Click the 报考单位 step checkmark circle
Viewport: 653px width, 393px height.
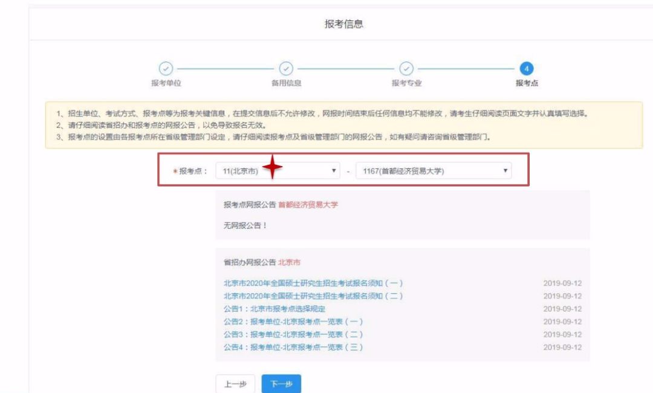(x=166, y=69)
